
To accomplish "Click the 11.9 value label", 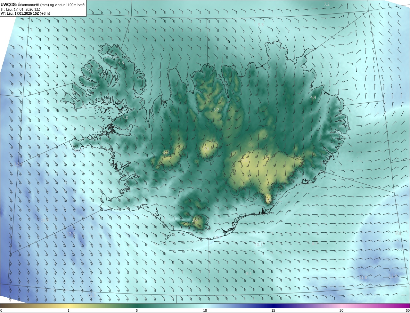I will tap(393, 276).
